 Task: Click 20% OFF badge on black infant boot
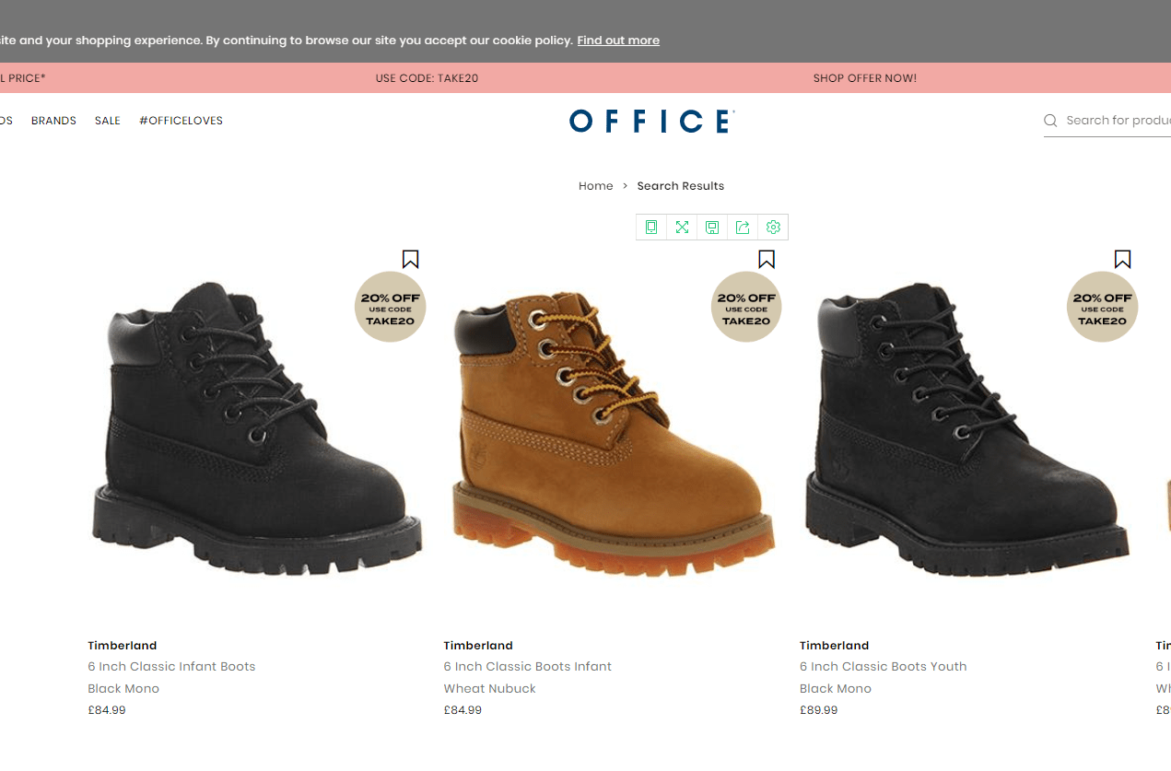[x=391, y=307]
